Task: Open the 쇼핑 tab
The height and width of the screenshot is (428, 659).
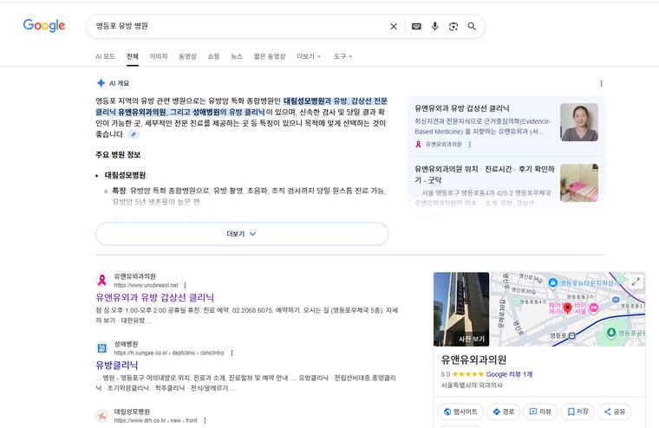Action: (213, 56)
